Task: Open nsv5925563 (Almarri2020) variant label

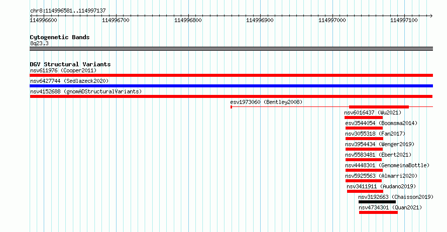Action: (381, 176)
